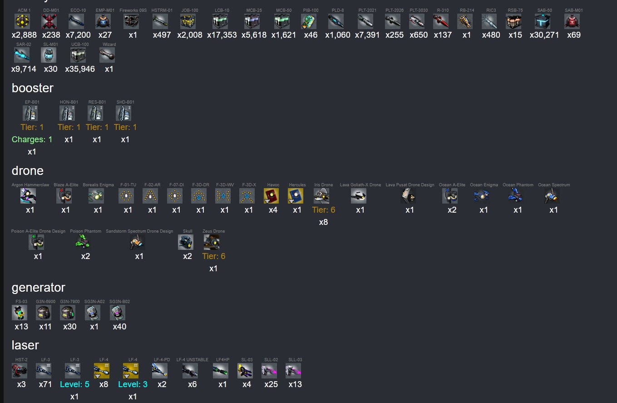Click the ACM 1 mine icon
617x403 pixels.
[22, 21]
